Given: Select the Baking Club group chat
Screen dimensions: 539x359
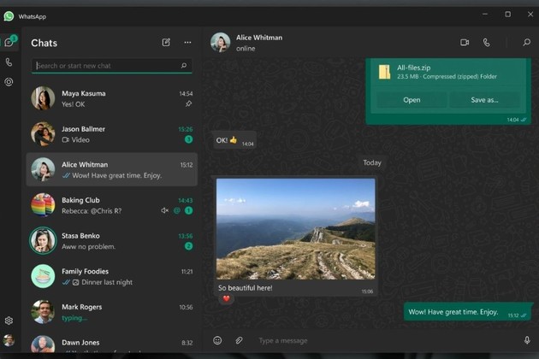Looking at the screenshot, I should pyautogui.click(x=111, y=205).
